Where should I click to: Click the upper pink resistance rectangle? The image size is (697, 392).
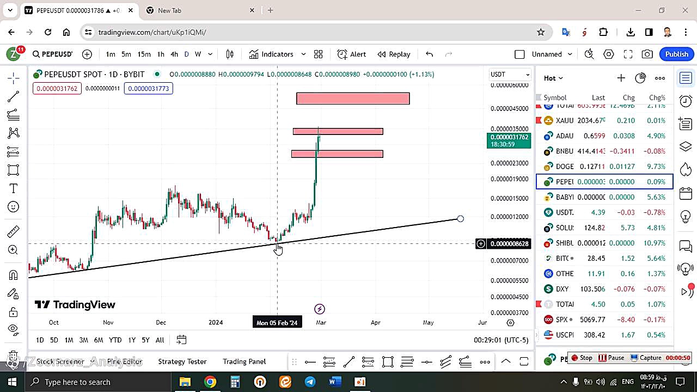tap(353, 98)
